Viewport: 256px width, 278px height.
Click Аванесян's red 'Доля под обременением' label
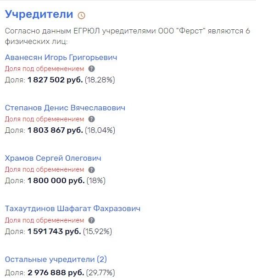click(x=45, y=69)
